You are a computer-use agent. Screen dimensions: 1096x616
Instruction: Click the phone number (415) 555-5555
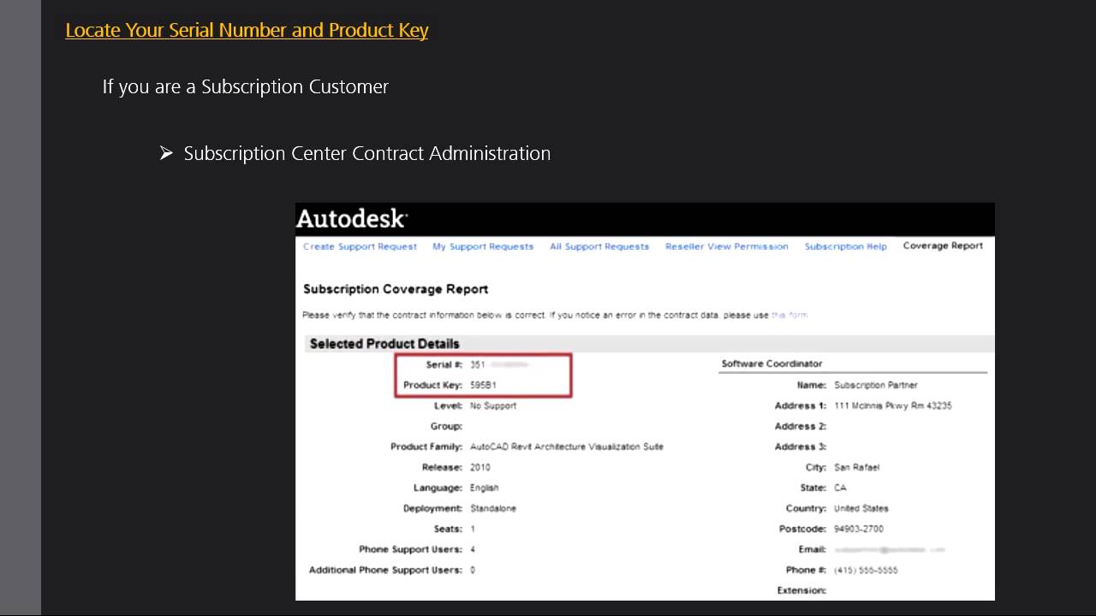866,571
